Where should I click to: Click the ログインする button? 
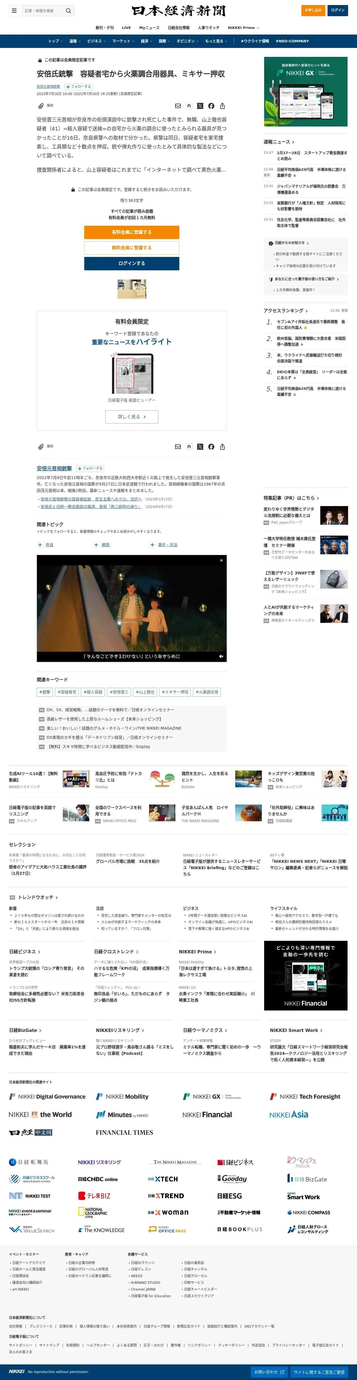click(x=132, y=263)
